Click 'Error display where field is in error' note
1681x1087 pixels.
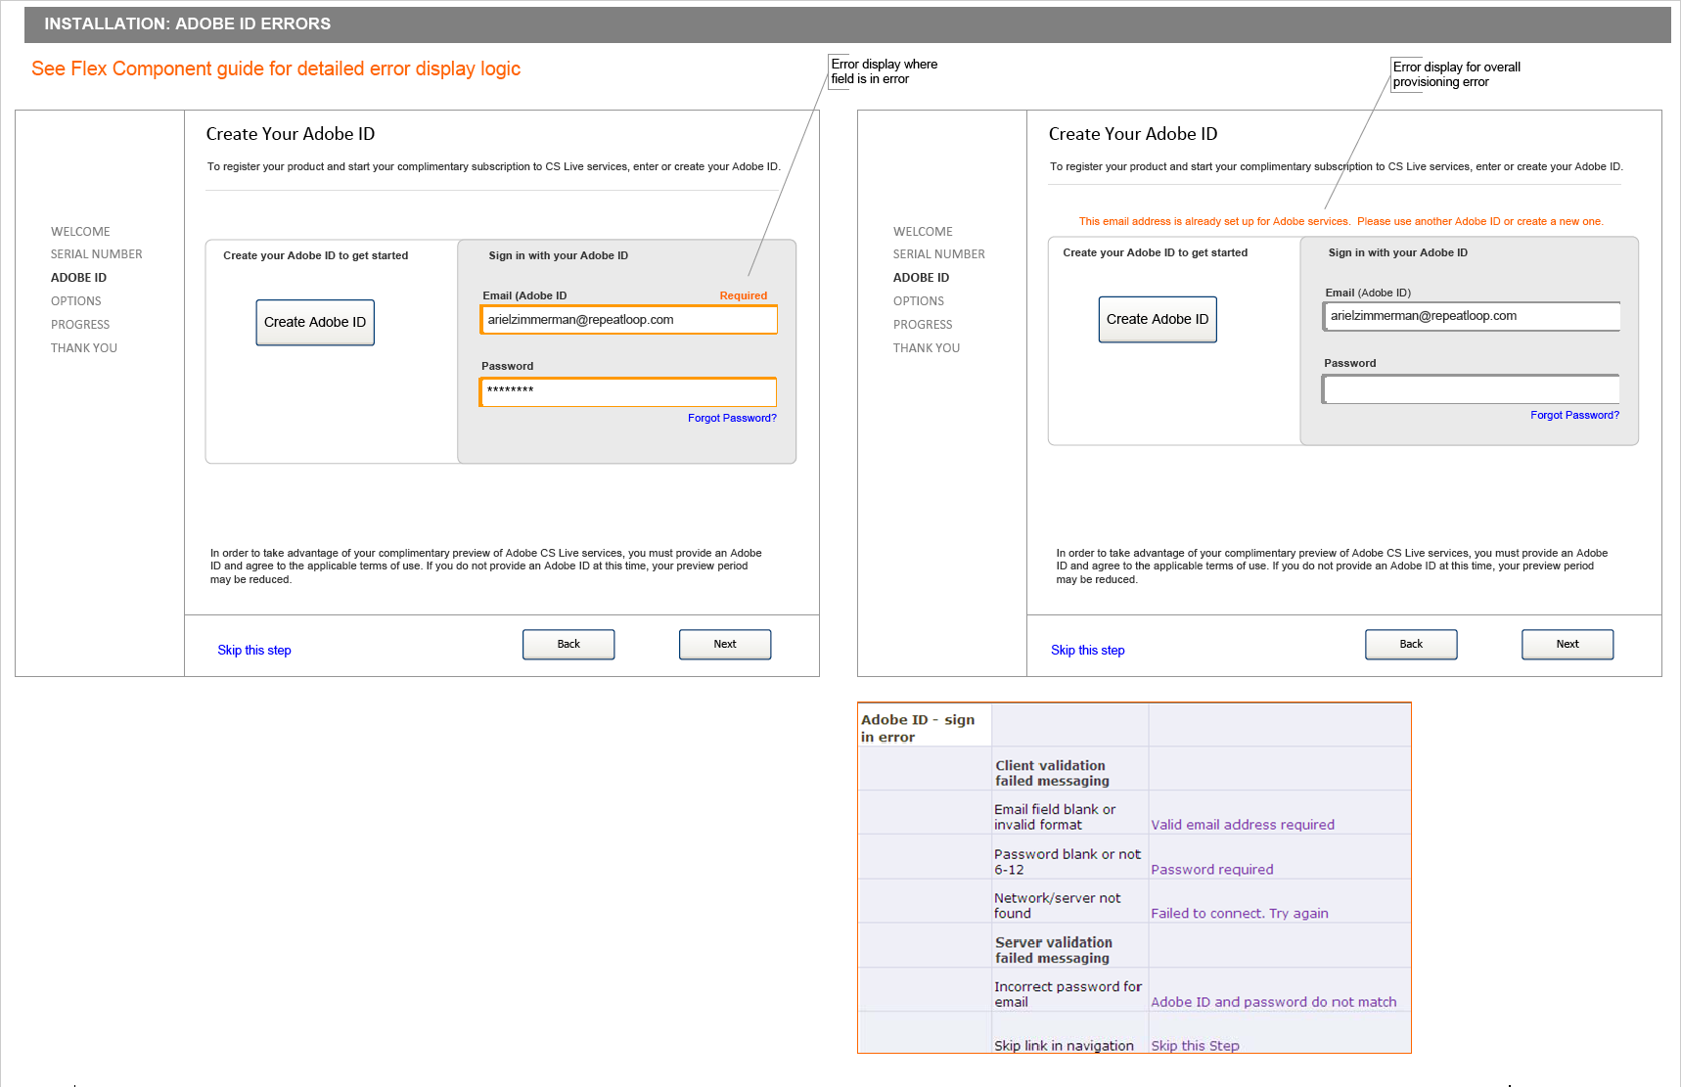coord(885,71)
